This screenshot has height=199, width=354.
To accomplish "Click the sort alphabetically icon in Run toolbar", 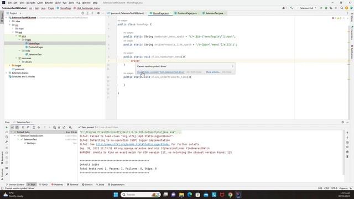I will tap(23, 128).
